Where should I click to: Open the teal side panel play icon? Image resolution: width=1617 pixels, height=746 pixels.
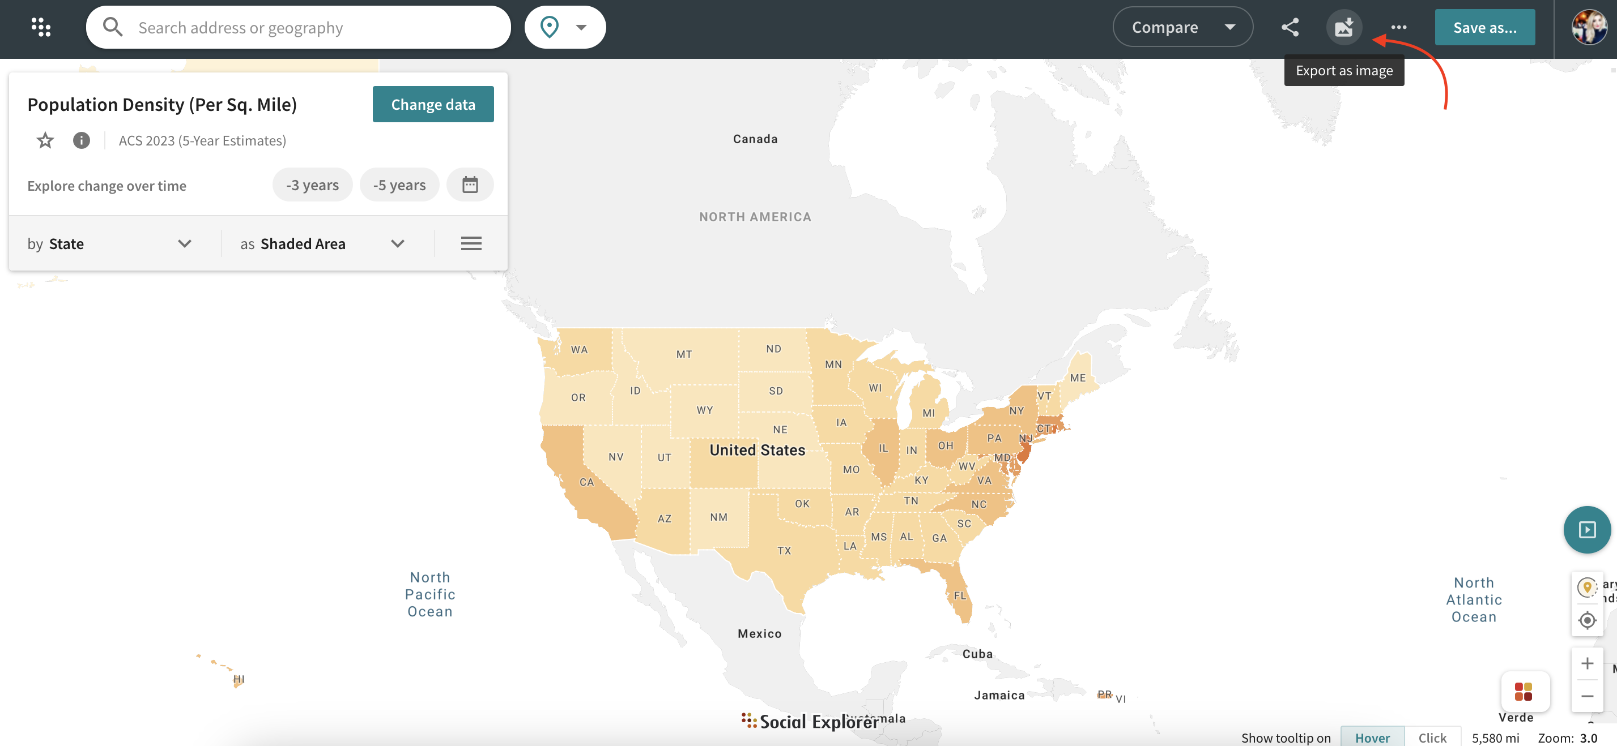click(x=1586, y=530)
